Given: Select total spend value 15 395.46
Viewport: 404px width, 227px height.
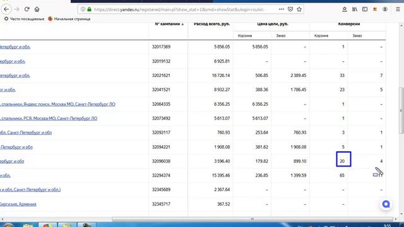Looking at the screenshot, I should click(x=221, y=175).
